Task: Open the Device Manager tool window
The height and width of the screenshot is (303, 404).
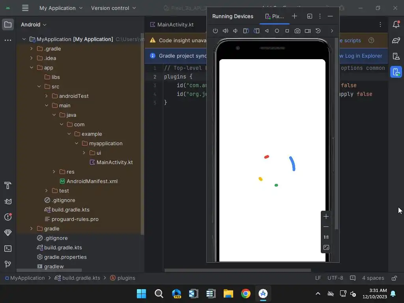Action: [x=396, y=56]
